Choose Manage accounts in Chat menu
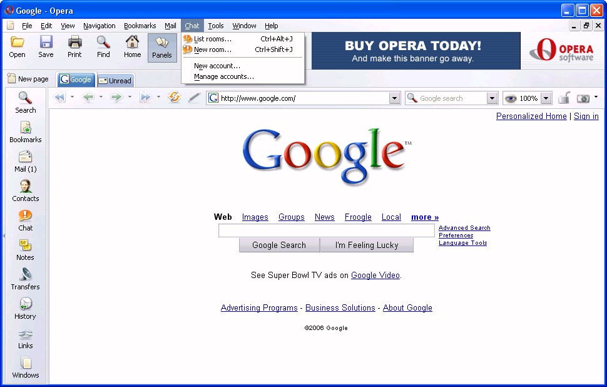This screenshot has width=607, height=387. [243, 76]
